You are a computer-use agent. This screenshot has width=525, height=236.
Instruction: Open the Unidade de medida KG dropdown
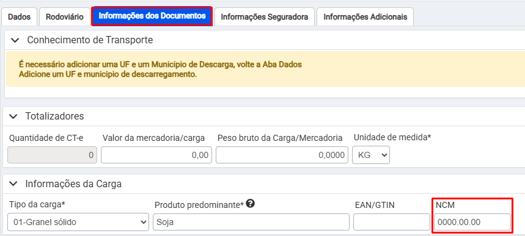[x=371, y=155]
